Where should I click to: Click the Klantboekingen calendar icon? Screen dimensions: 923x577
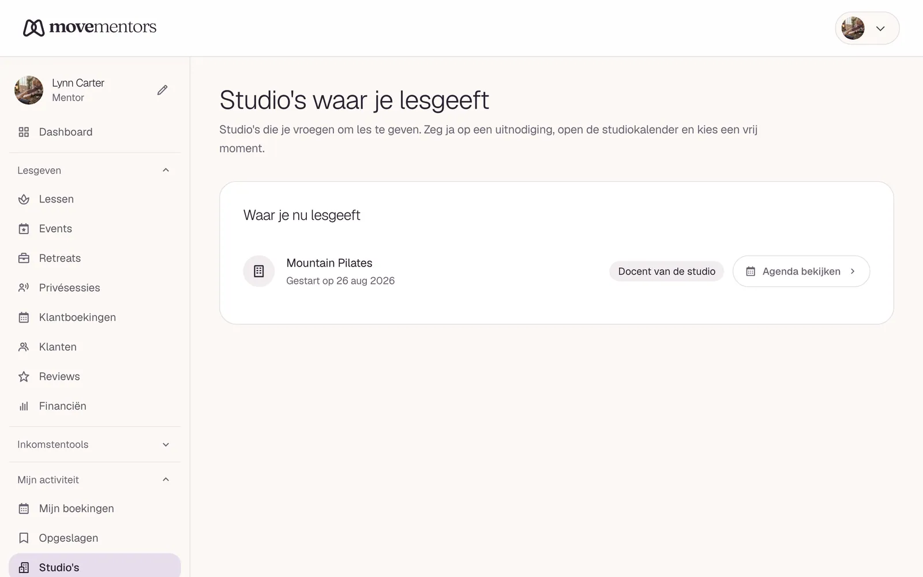(x=24, y=317)
